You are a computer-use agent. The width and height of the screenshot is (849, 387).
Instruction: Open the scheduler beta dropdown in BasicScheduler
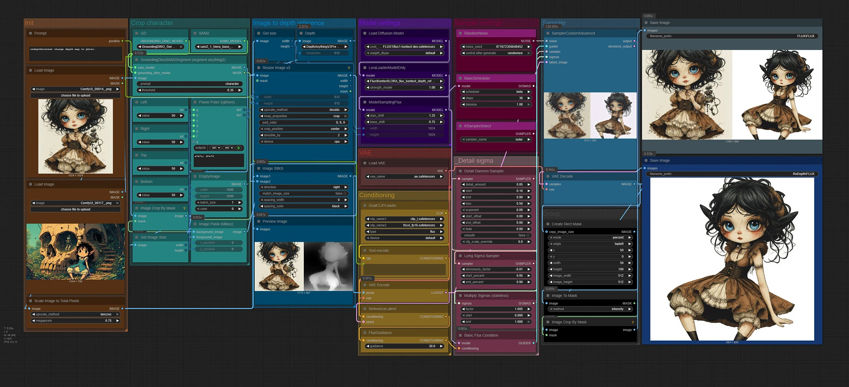[495, 92]
